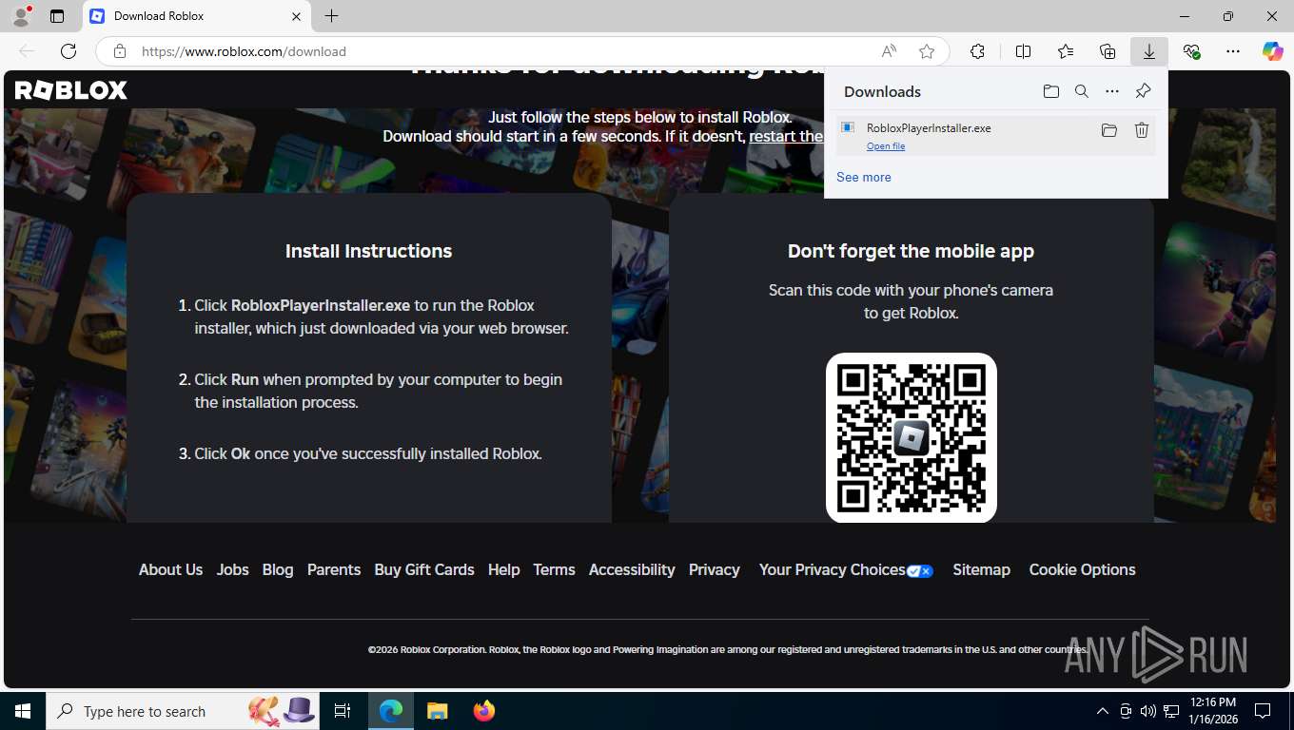
Task: Click See more in Downloads panel
Action: coord(864,177)
